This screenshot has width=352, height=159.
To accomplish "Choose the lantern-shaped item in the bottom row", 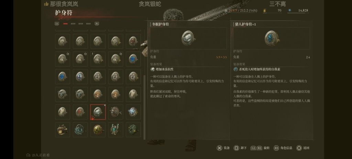I will [x=63, y=129].
